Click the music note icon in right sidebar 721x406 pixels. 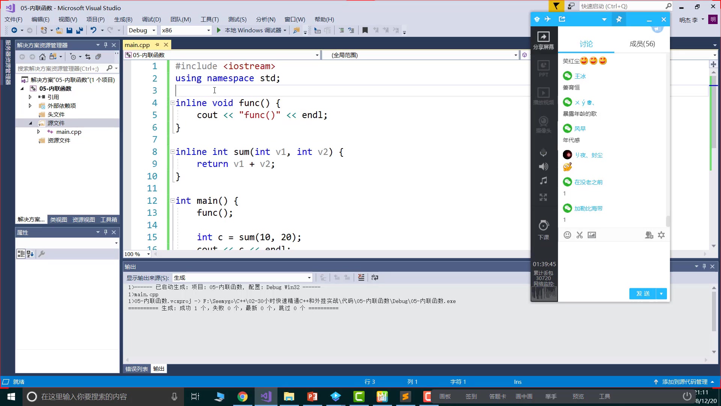[543, 182]
